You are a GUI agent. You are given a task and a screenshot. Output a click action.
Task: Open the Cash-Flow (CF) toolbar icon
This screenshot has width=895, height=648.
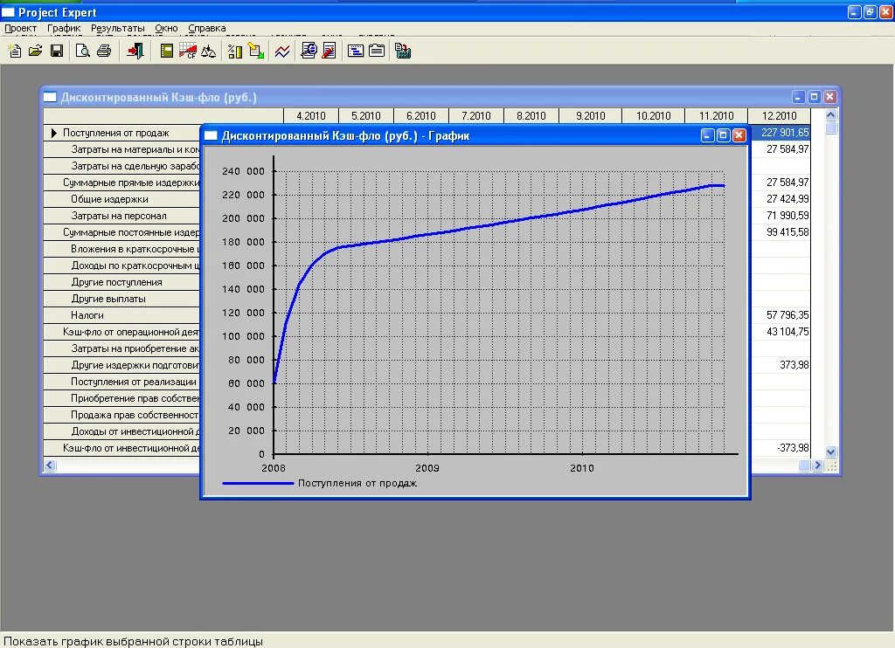click(x=188, y=52)
